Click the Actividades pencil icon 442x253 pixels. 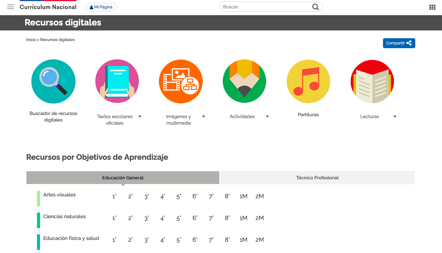click(244, 81)
